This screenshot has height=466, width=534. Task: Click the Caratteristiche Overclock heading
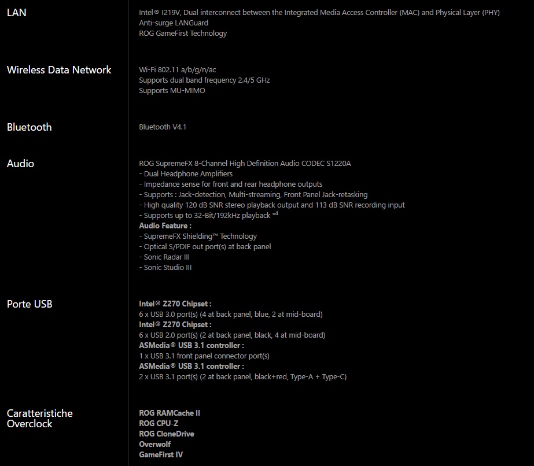[x=40, y=419]
